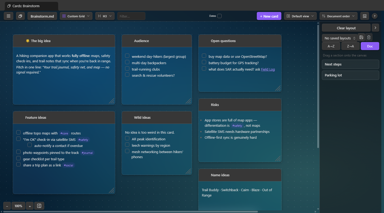Open the No saved layouts selector

[339, 38]
